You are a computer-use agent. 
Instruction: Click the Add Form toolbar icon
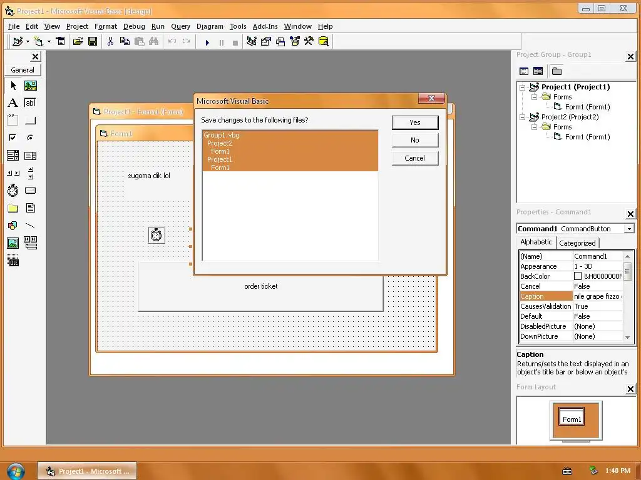[38, 41]
